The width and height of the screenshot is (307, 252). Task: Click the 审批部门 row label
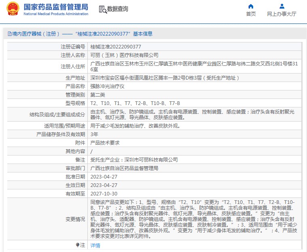click(75, 168)
